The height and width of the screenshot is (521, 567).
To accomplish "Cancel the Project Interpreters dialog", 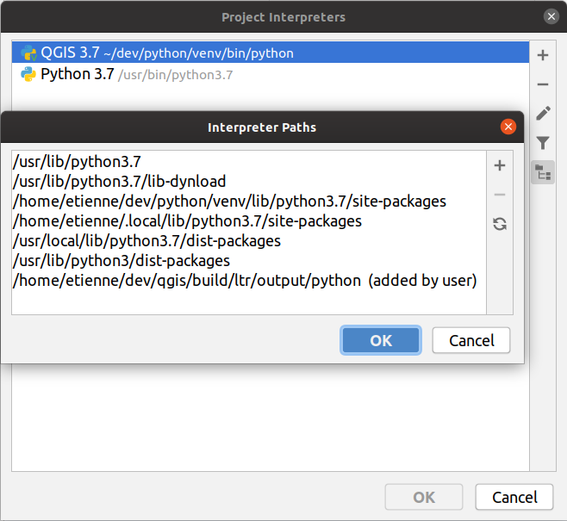I will 514,497.
